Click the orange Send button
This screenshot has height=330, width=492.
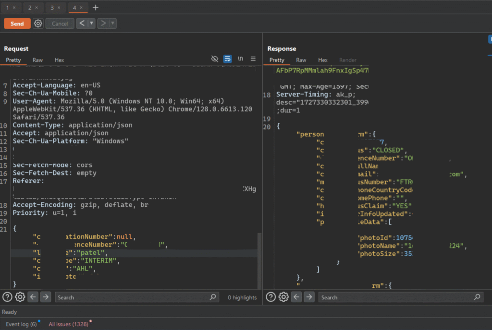point(17,24)
